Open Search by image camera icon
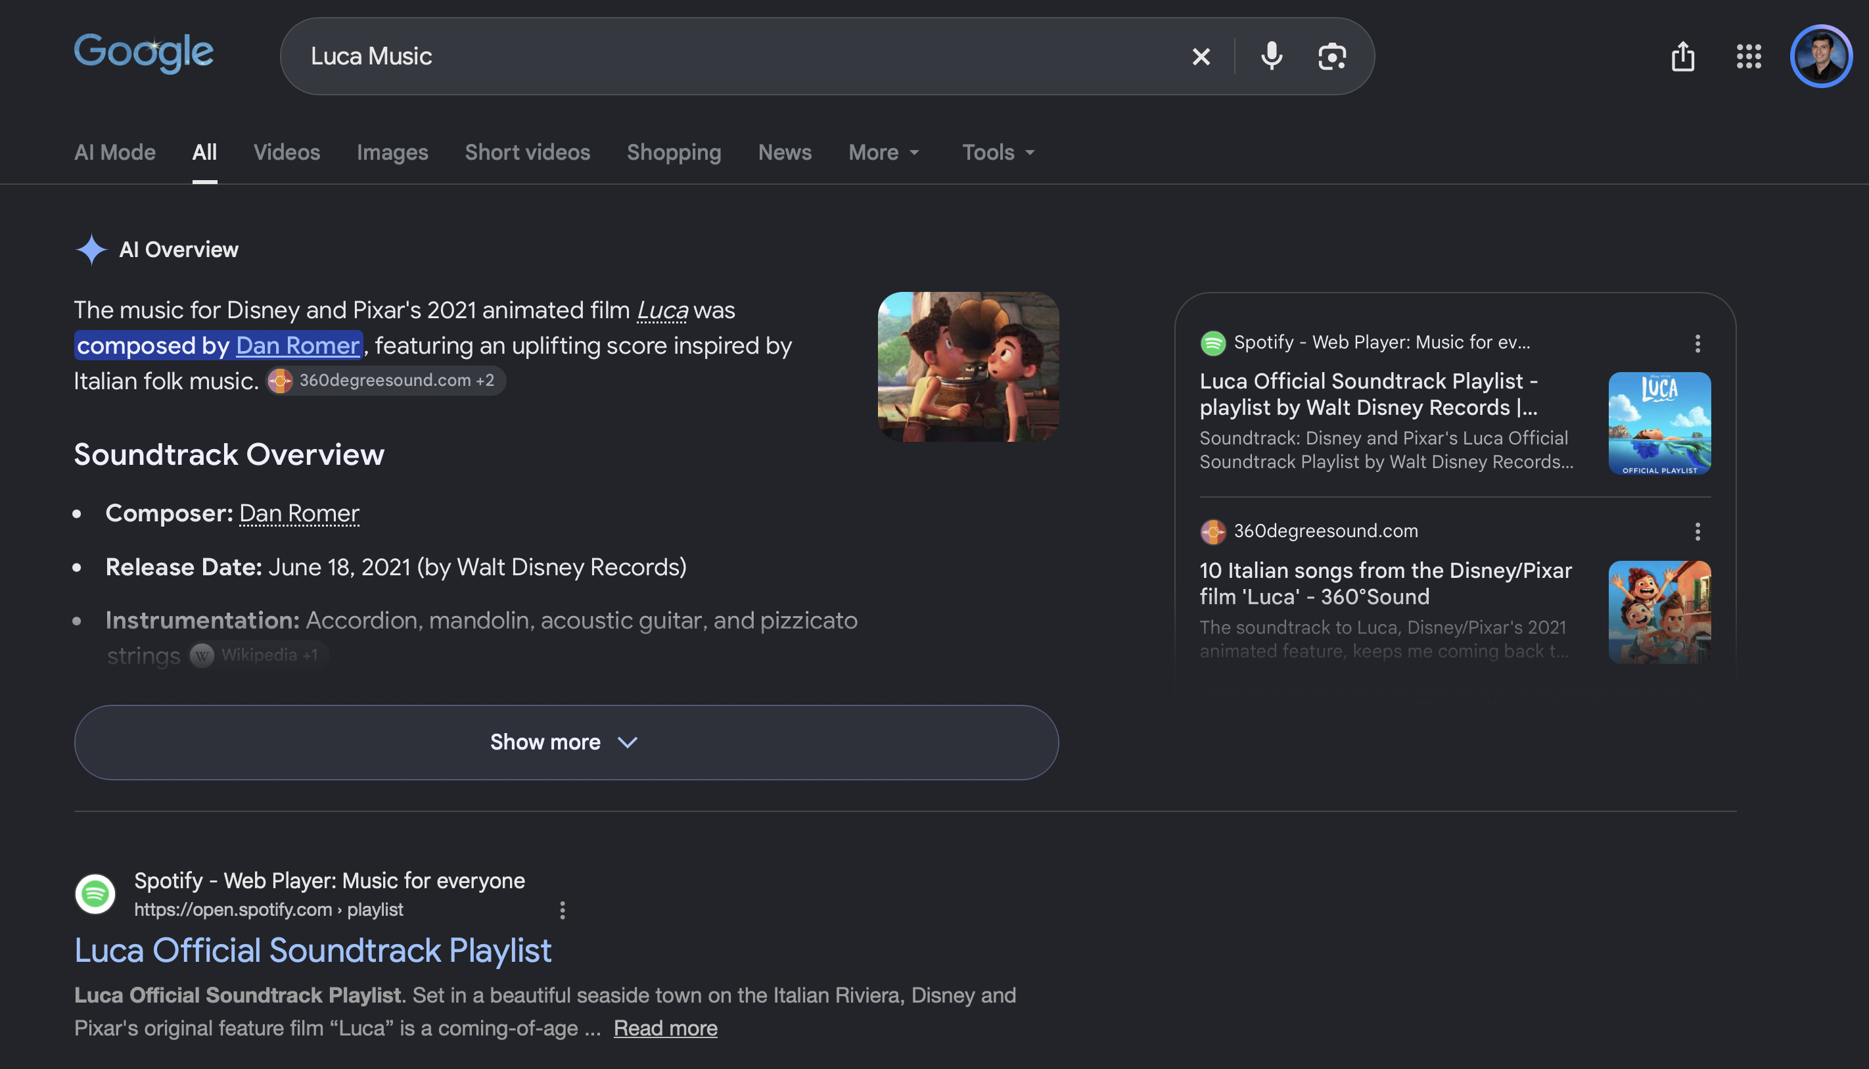1869x1069 pixels. click(1332, 57)
